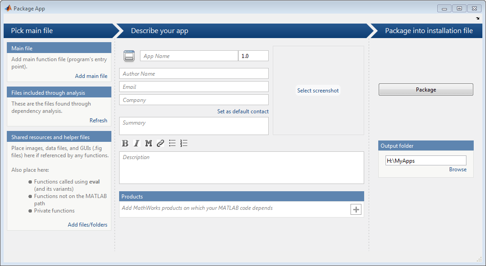Insert hyperlink into description
Image resolution: width=486 pixels, height=266 pixels.
(x=160, y=143)
